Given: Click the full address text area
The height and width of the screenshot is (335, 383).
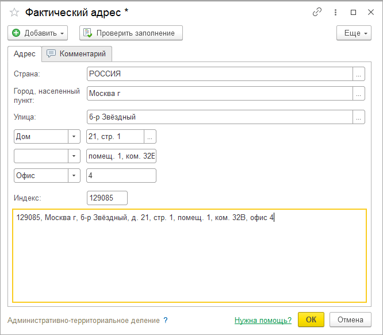Looking at the screenshot, I should pyautogui.click(x=190, y=256).
